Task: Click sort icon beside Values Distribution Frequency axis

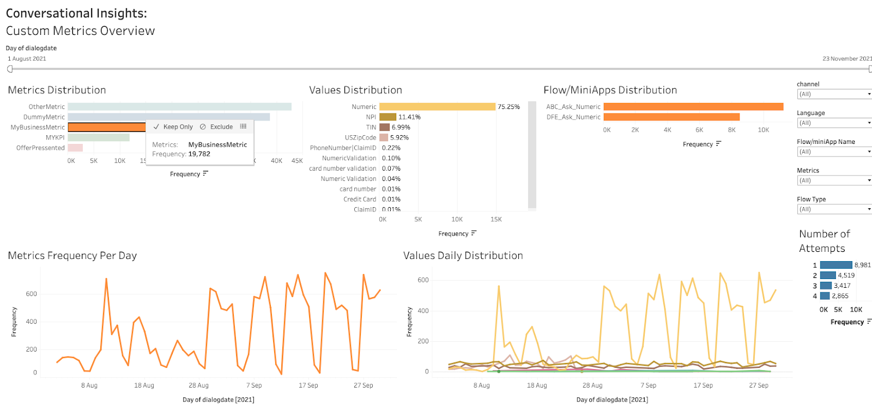Action: click(474, 233)
